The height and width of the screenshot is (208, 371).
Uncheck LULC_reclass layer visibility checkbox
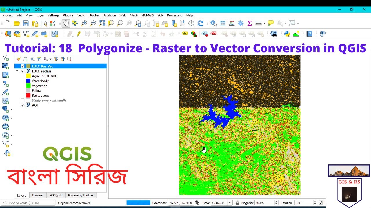pos(23,71)
